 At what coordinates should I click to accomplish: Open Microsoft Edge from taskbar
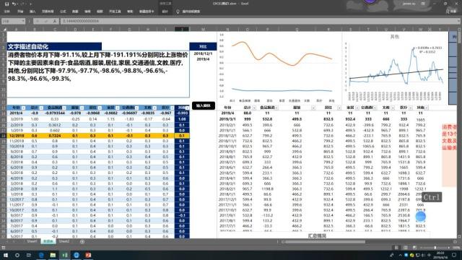click(41, 255)
